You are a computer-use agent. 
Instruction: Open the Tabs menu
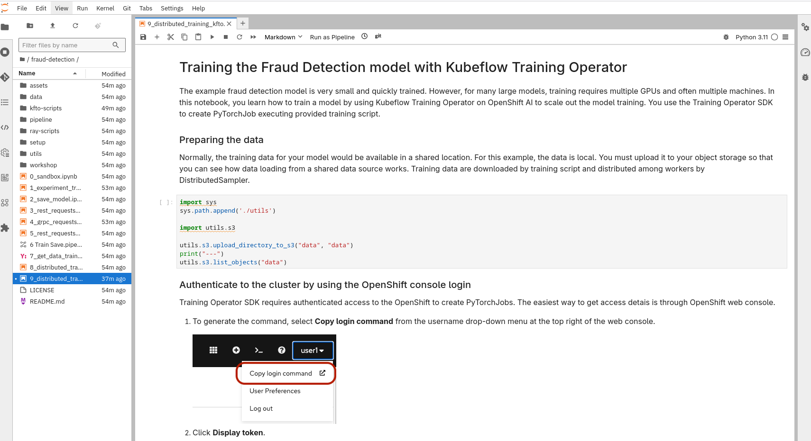[146, 8]
